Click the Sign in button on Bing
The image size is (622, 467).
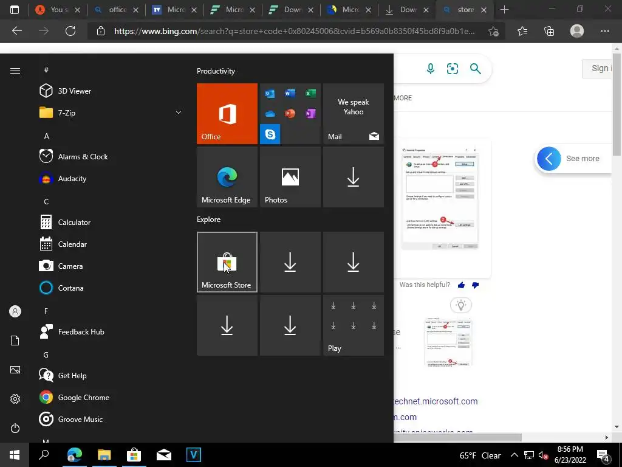(598, 68)
